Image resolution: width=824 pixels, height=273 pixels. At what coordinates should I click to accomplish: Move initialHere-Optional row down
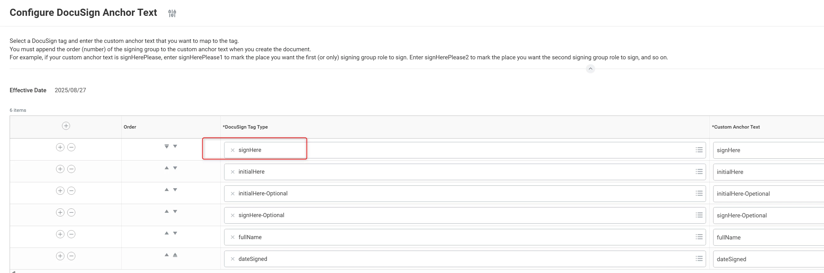(175, 190)
